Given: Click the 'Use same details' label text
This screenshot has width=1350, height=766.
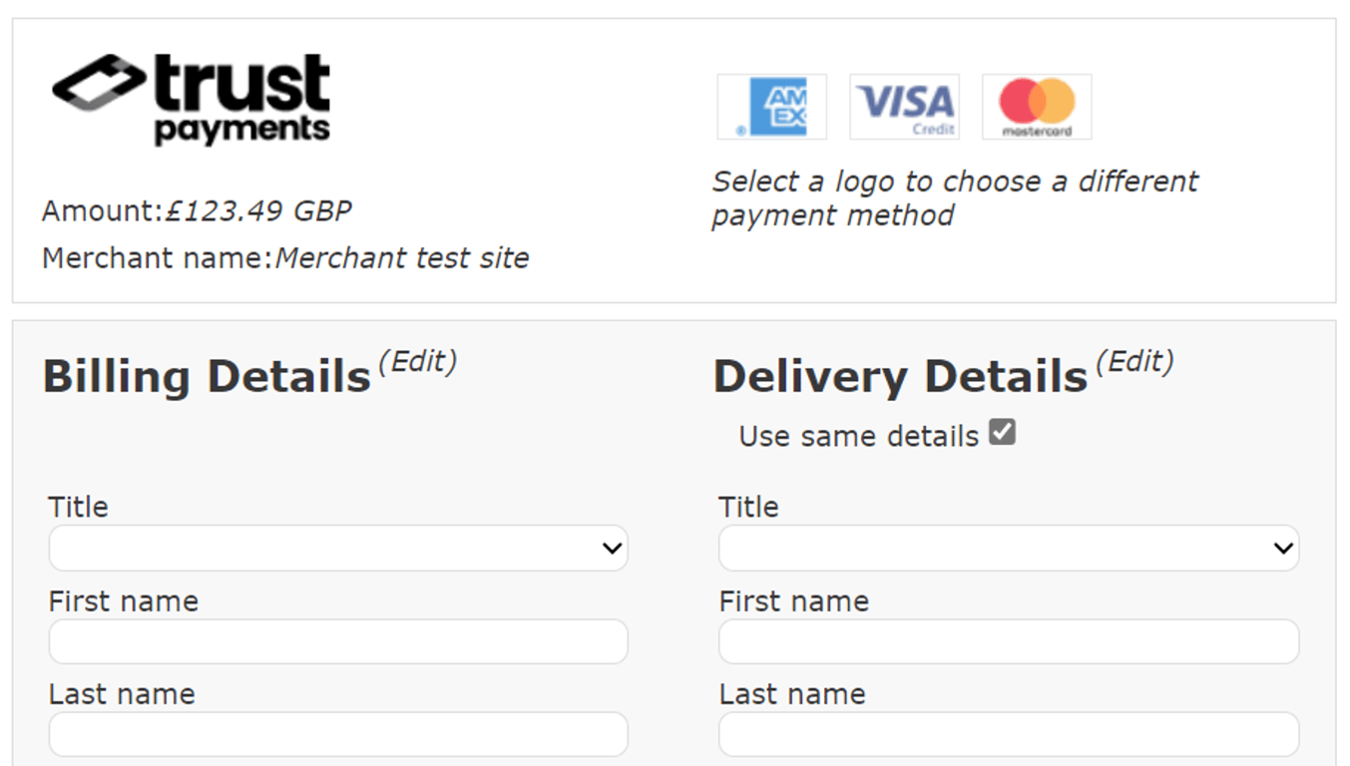Looking at the screenshot, I should click(858, 437).
